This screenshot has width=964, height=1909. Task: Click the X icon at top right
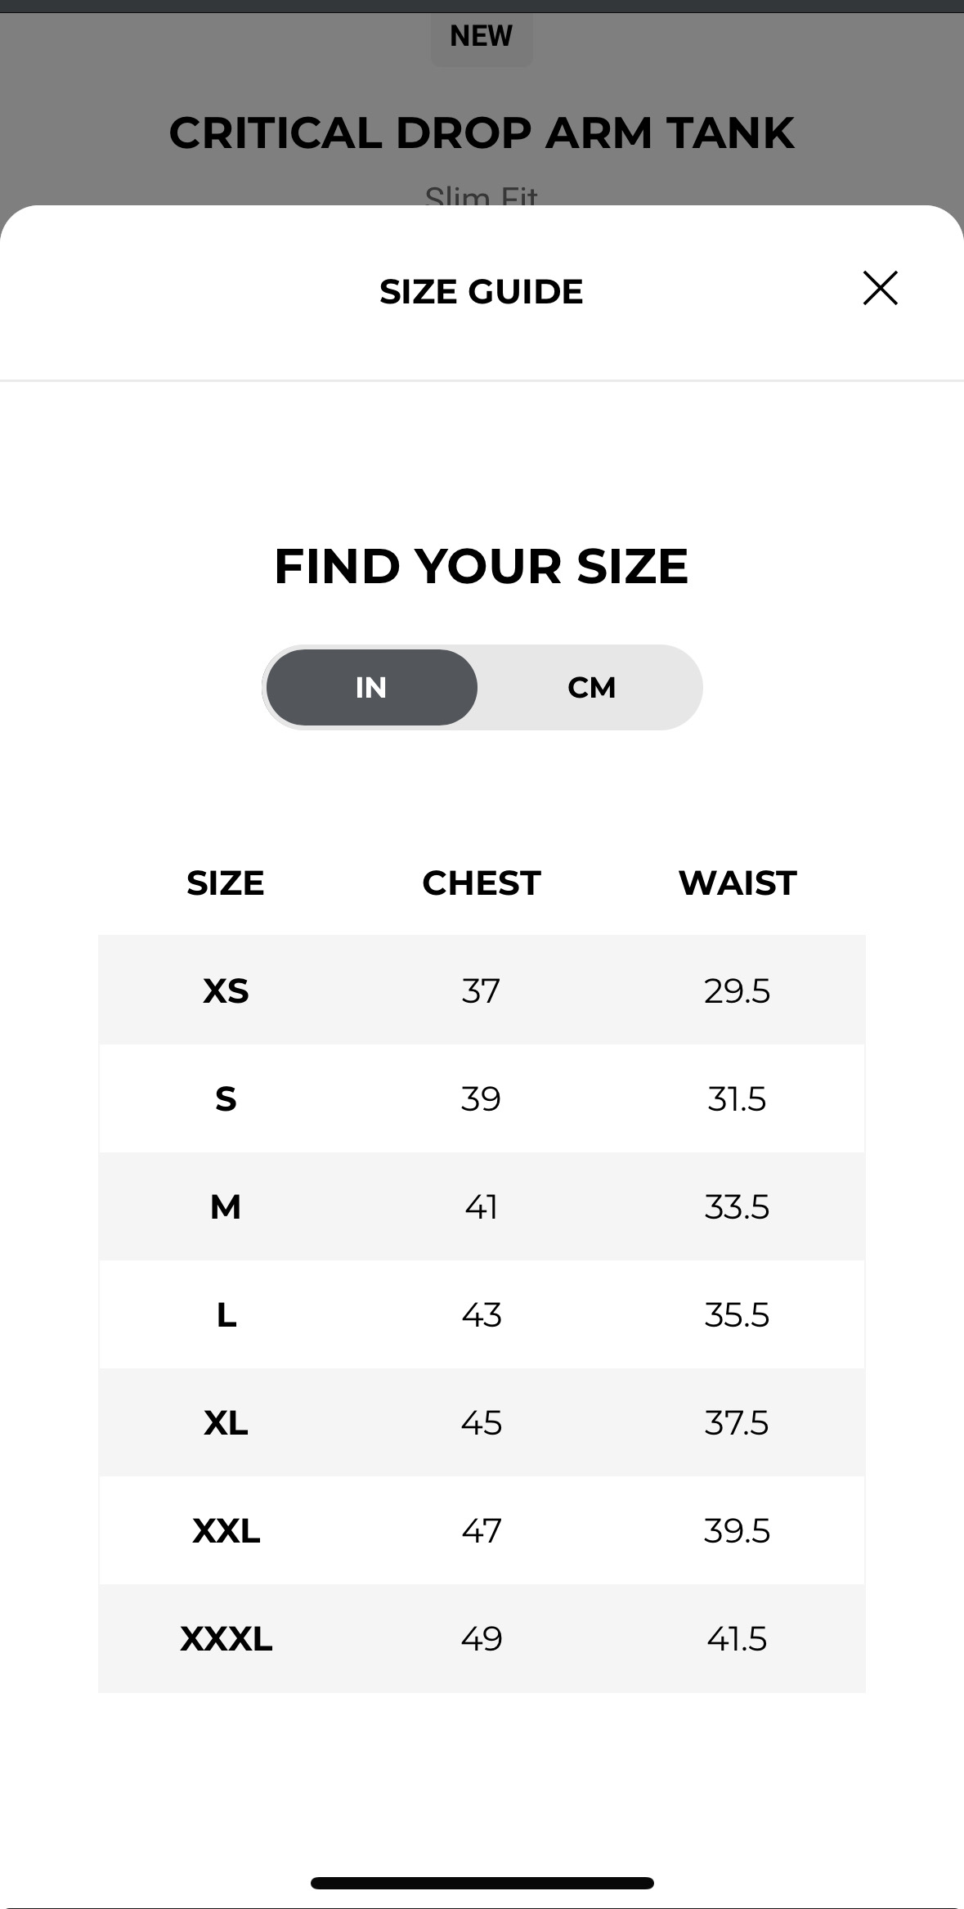tap(880, 289)
